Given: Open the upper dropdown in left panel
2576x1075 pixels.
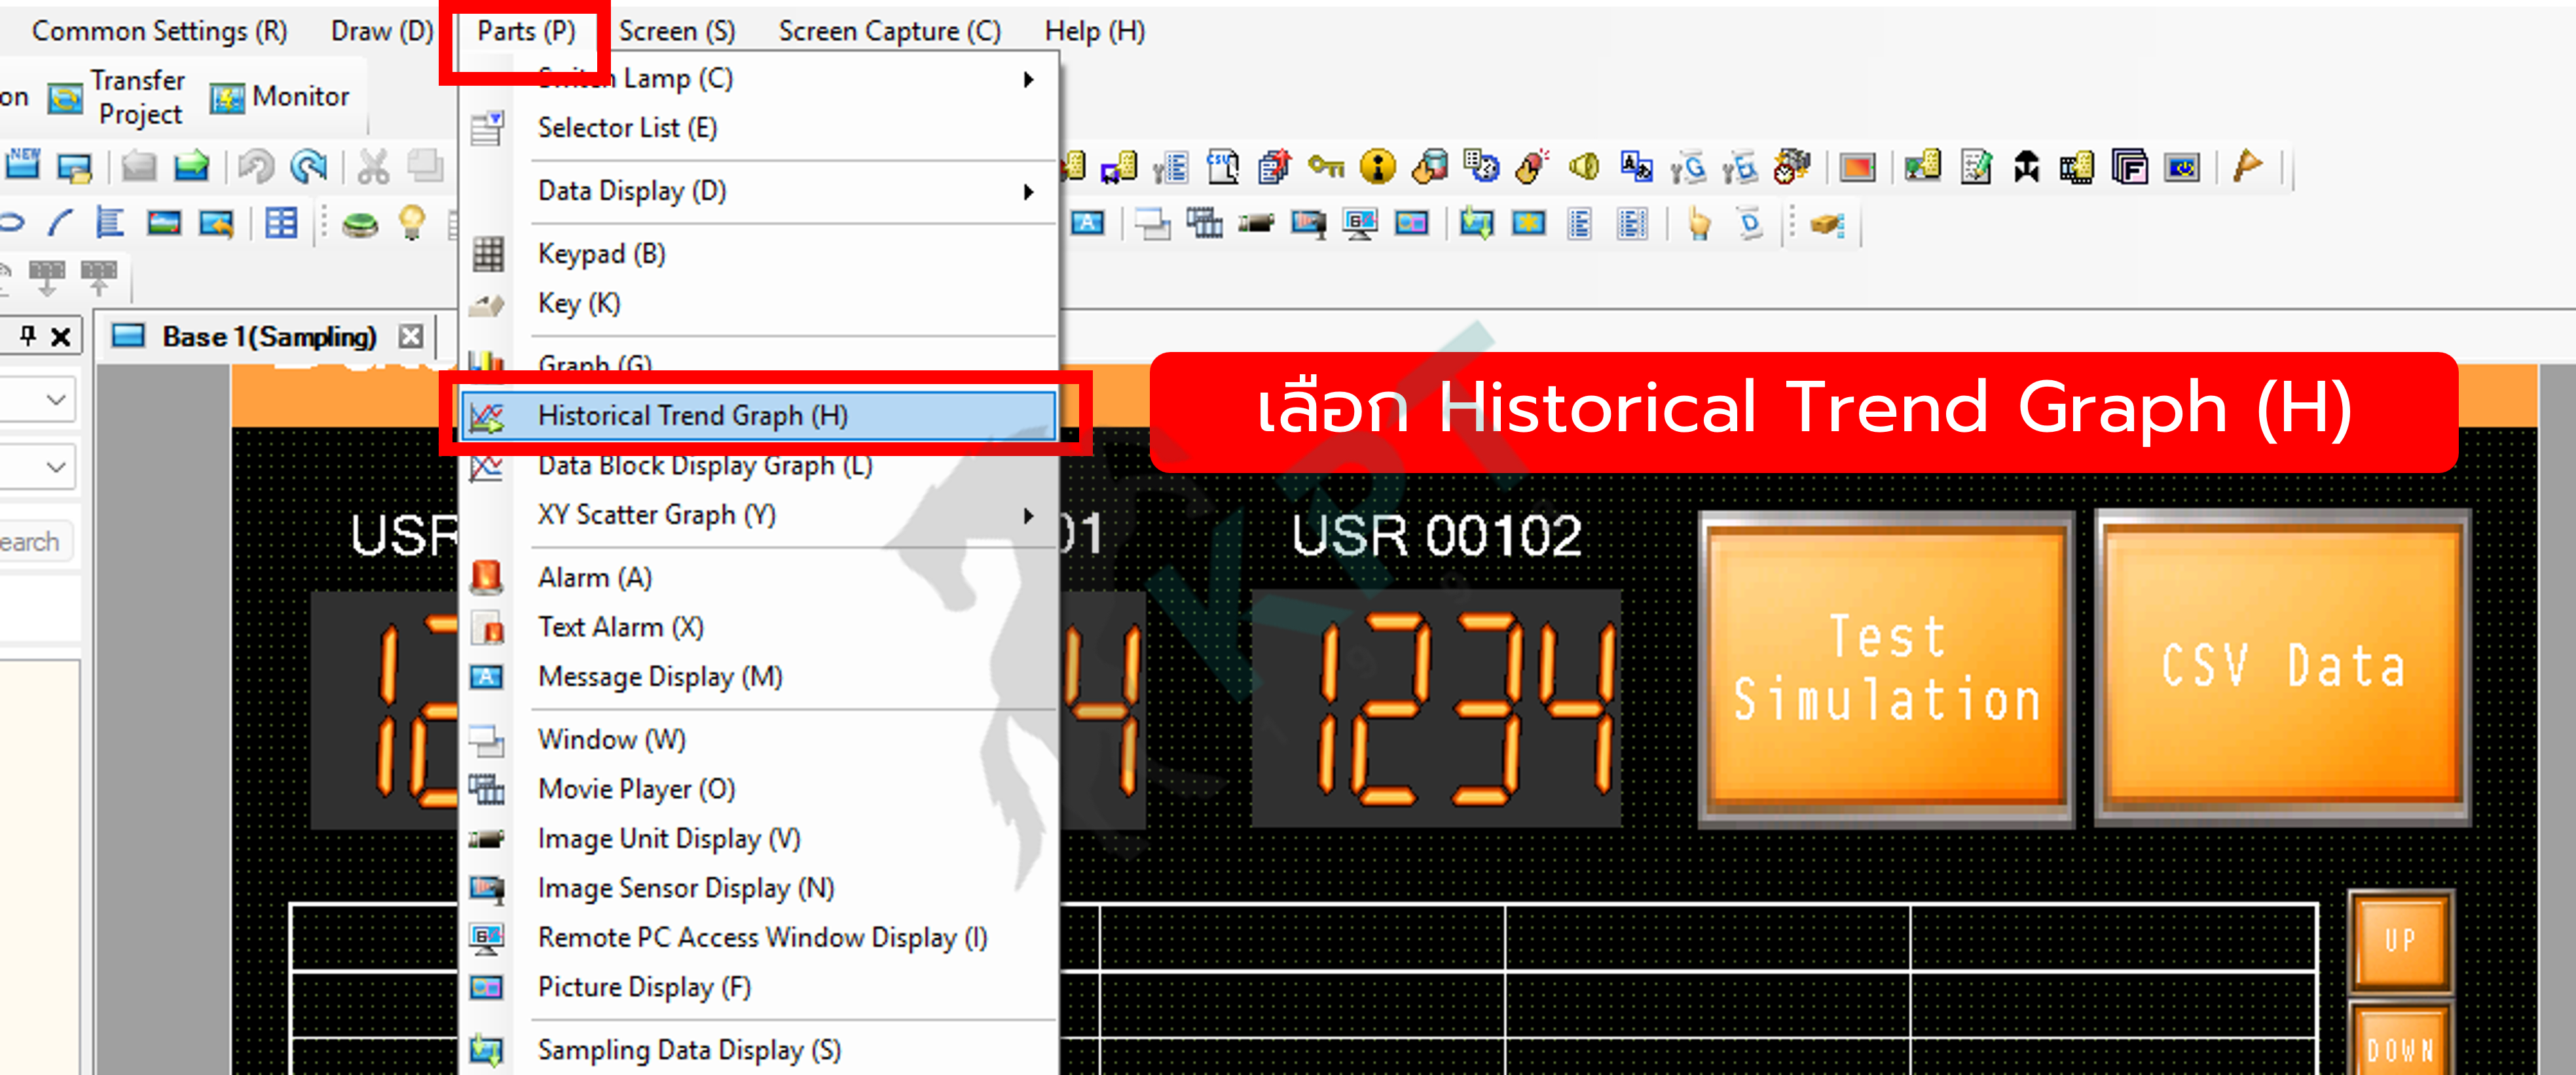Looking at the screenshot, I should (57, 400).
